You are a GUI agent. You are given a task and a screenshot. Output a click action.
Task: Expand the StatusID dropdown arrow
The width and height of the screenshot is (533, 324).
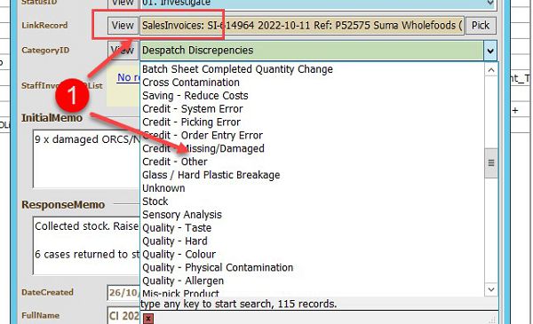(x=490, y=3)
